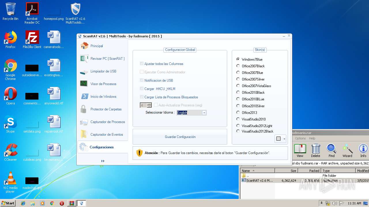Viewport: 369px width, 207px height.
Task: Select the Office2007Black skin
Action: pos(238,66)
